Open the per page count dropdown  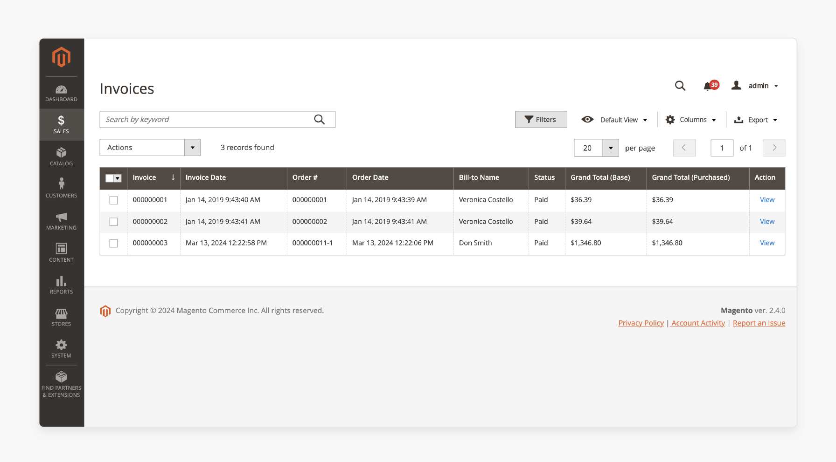tap(611, 148)
